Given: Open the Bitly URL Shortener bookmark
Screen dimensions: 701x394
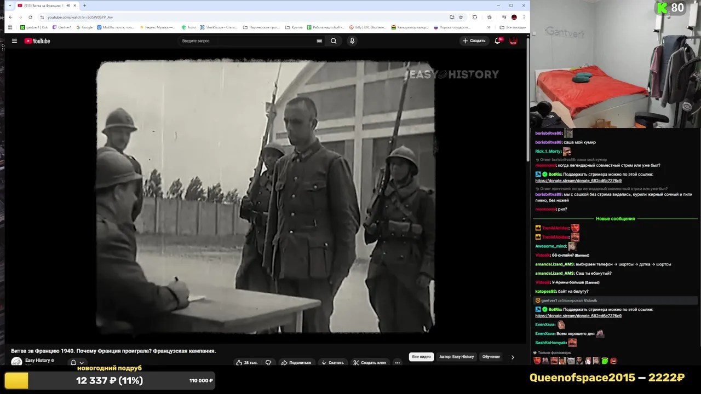Looking at the screenshot, I should click(x=368, y=27).
